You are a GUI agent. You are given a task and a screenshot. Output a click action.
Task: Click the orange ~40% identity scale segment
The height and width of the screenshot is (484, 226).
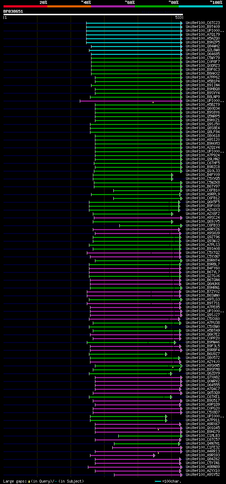(69, 6)
